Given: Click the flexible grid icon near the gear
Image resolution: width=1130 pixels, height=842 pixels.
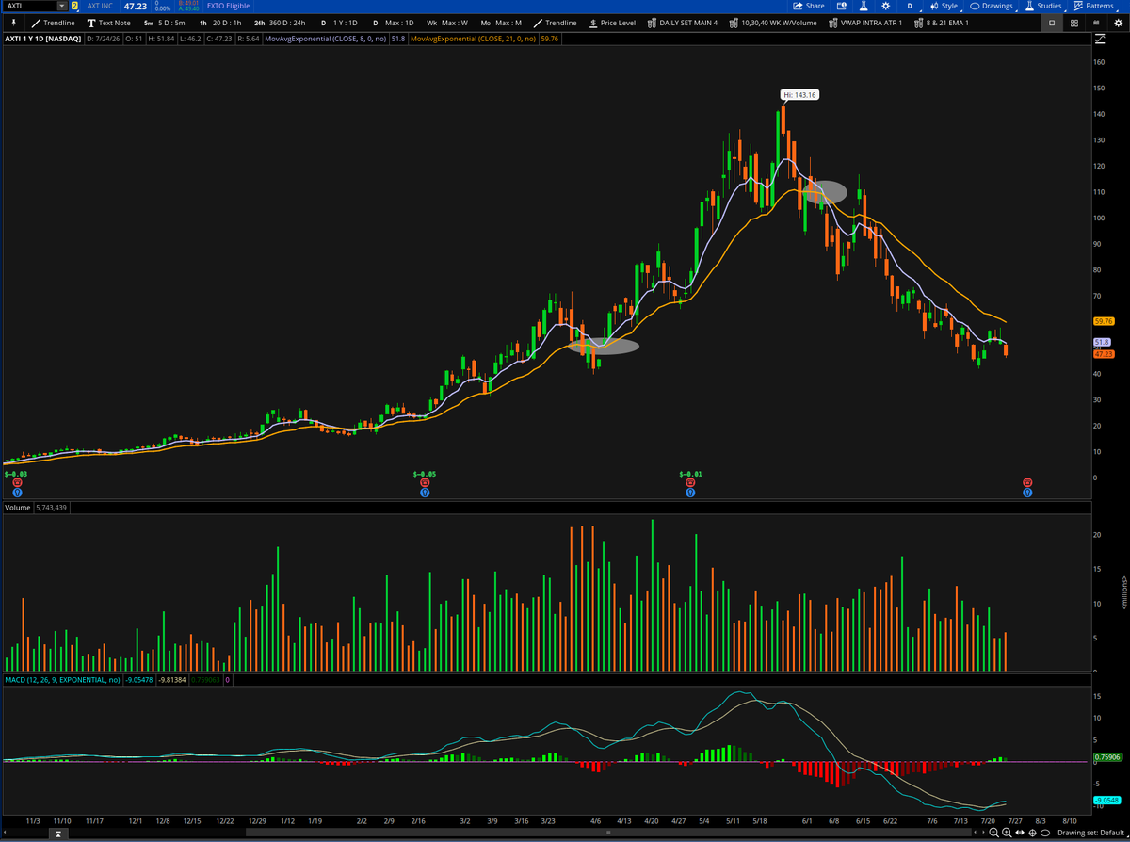Looking at the screenshot, I should 1096,23.
